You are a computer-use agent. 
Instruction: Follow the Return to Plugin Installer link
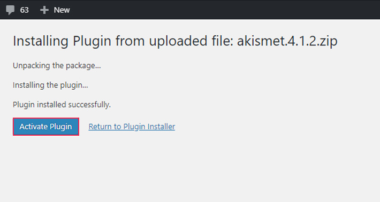click(132, 127)
